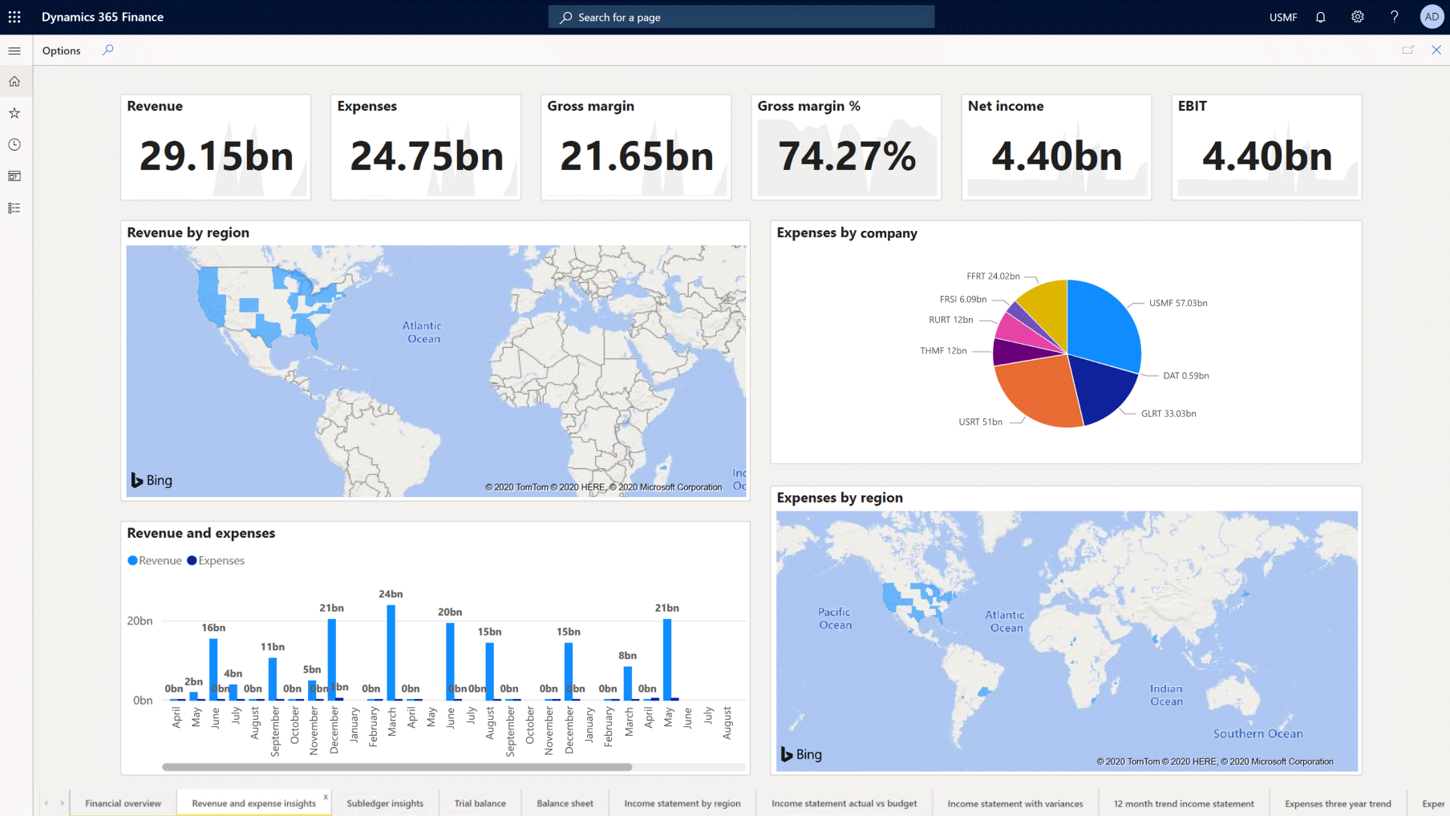
Task: Select the Net income card
Action: click(1056, 147)
